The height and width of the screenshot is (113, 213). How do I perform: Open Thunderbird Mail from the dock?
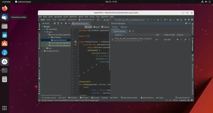[4, 17]
